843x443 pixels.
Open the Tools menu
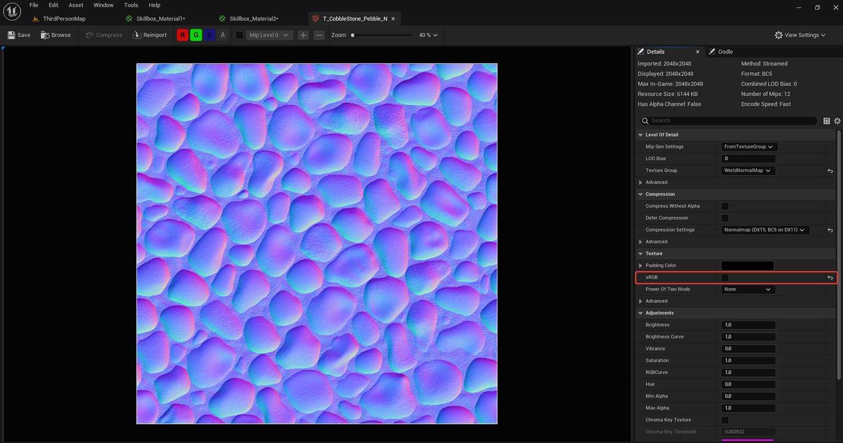(131, 5)
